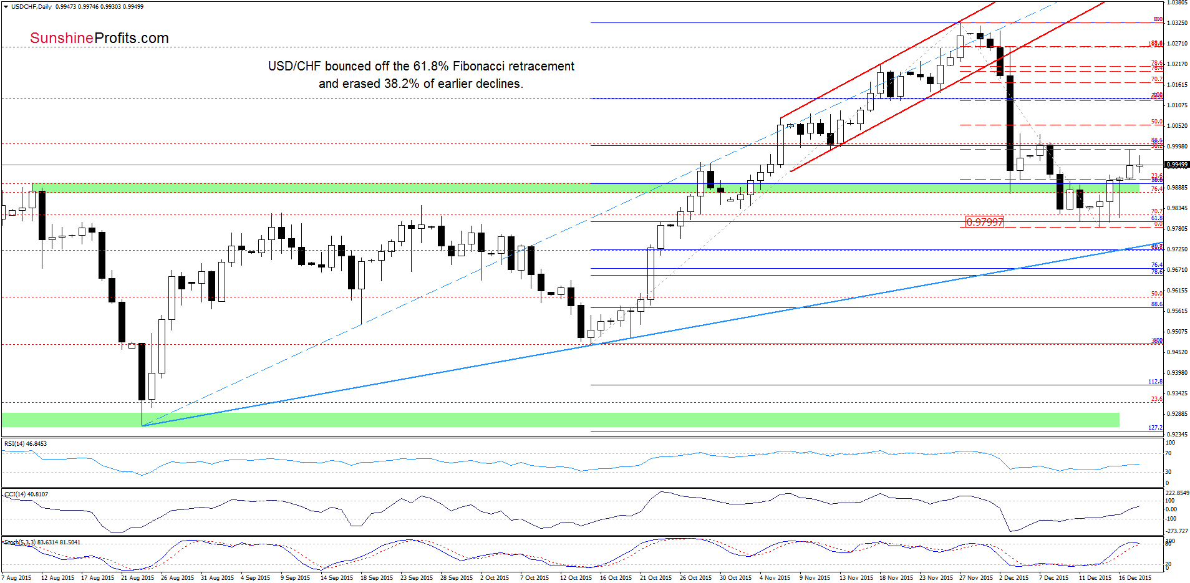This screenshot has height=583, width=1190.
Task: Click the -273.727 CCI scale value
Action: point(1176,531)
